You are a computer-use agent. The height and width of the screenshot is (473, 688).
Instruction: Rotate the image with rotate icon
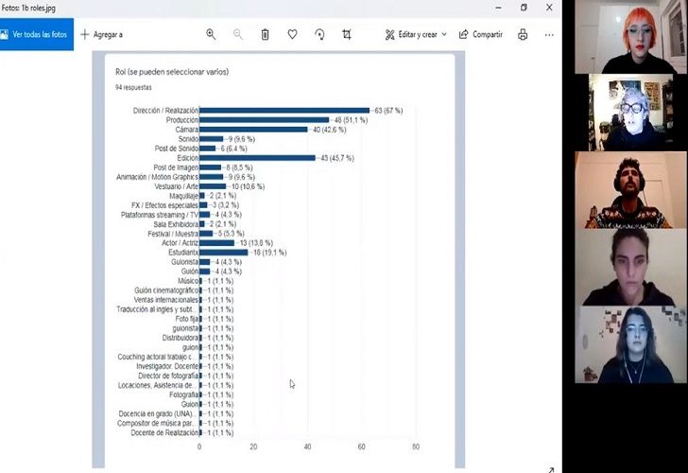[x=319, y=34]
